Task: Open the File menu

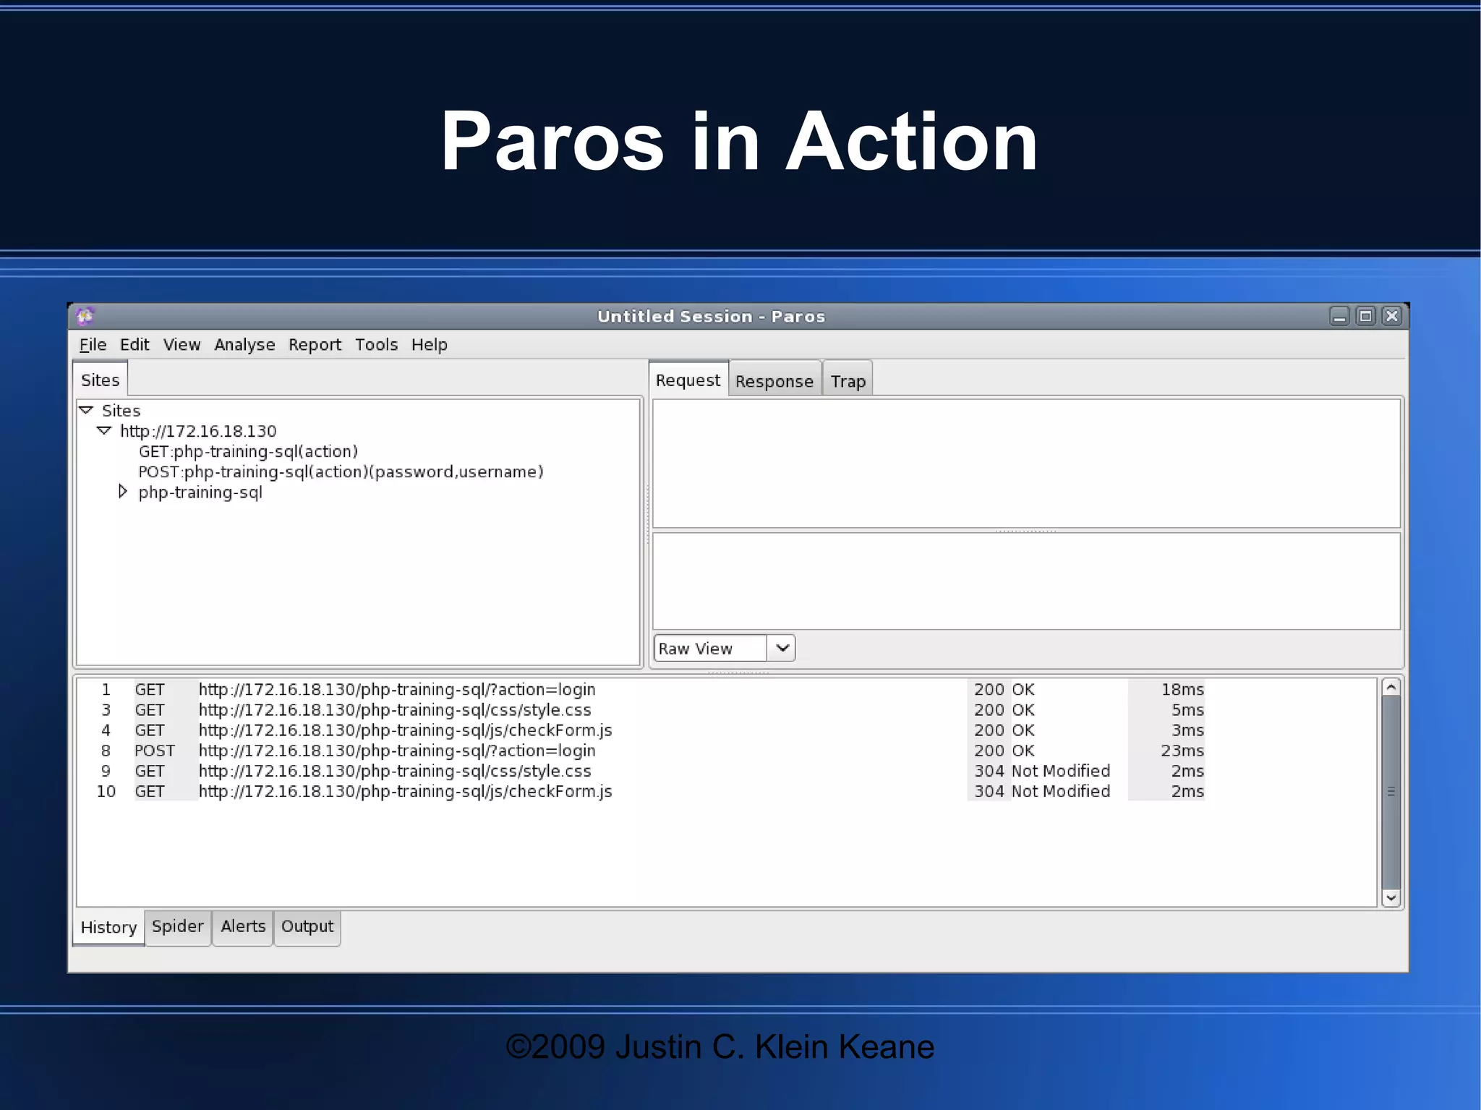Action: (93, 345)
